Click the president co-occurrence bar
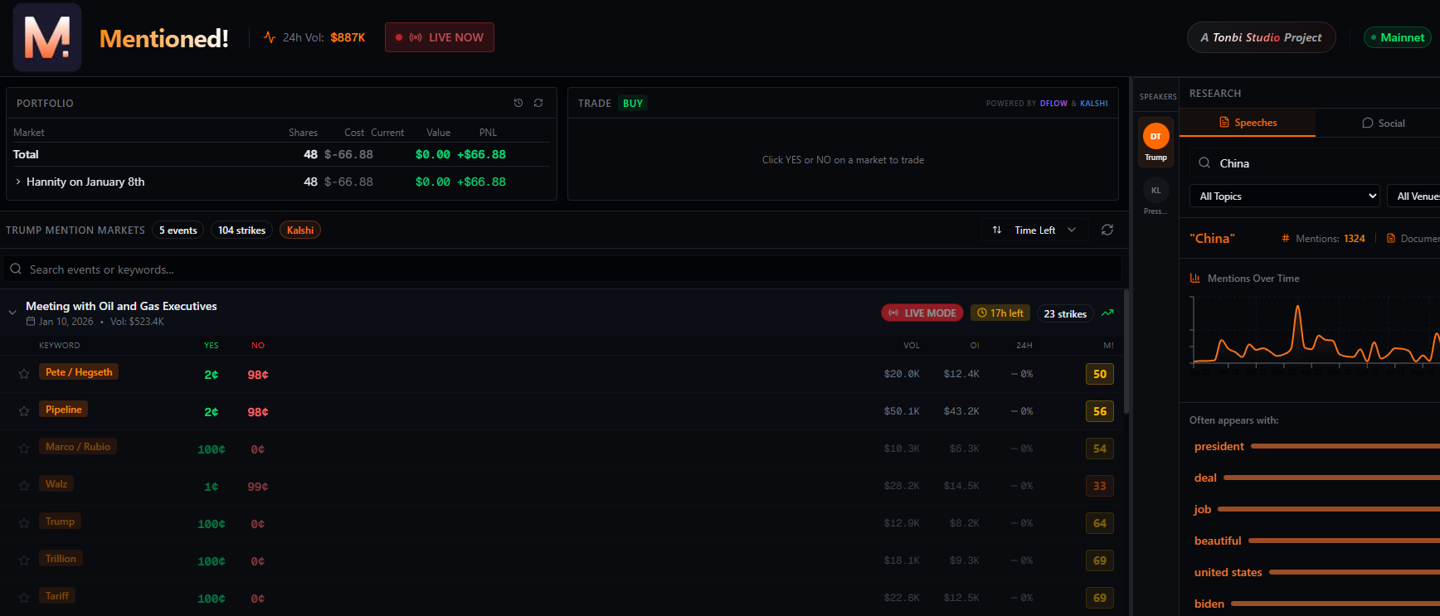 (x=1345, y=446)
